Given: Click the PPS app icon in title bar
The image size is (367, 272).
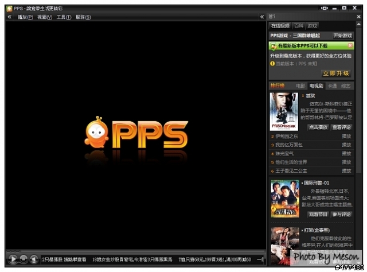Looking at the screenshot, I should click(x=9, y=9).
